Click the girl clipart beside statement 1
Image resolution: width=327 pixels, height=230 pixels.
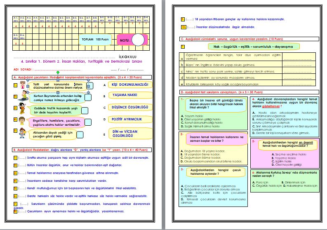click(x=23, y=85)
